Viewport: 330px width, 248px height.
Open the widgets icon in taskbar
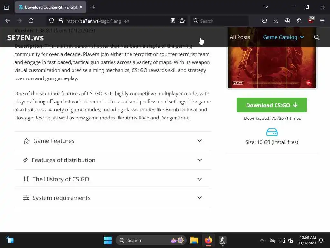click(10, 240)
